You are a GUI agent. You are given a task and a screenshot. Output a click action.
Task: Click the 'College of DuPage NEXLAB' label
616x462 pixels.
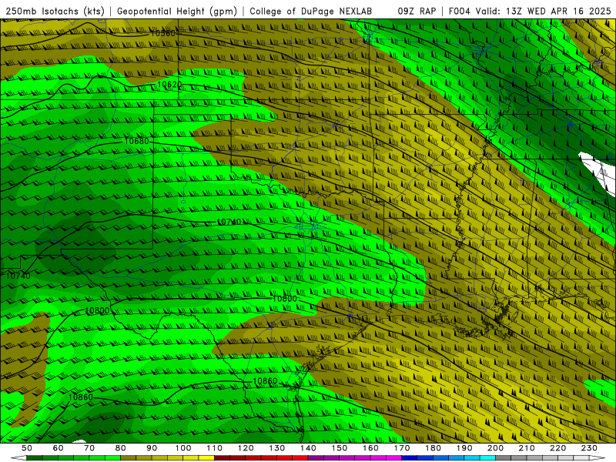(x=311, y=12)
